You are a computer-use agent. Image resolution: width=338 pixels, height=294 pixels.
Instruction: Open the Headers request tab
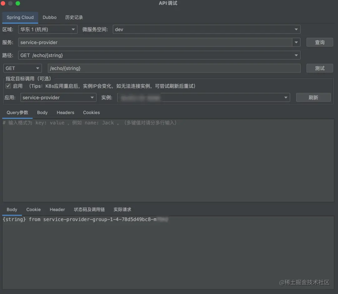[65, 112]
